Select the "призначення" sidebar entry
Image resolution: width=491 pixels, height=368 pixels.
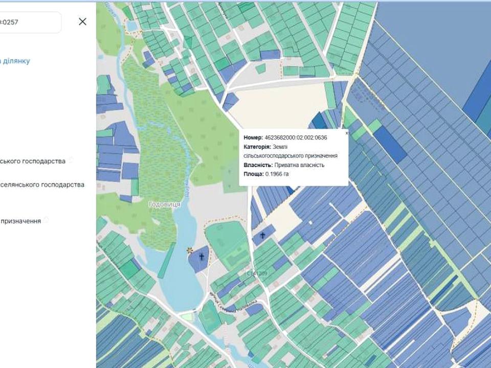pos(20,221)
